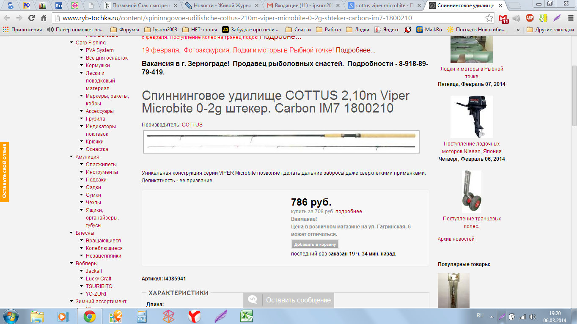Screen dimensions: 577x324
Task: Open the Другие закладки folder
Action: [x=550, y=30]
